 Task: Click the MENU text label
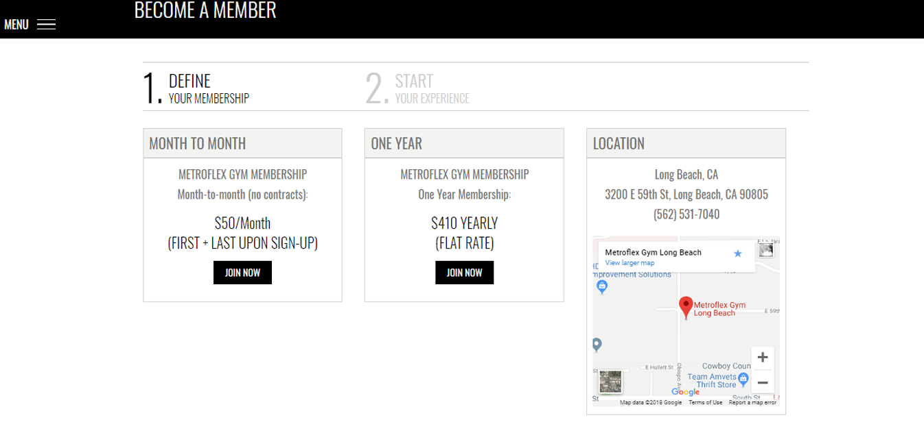[16, 25]
